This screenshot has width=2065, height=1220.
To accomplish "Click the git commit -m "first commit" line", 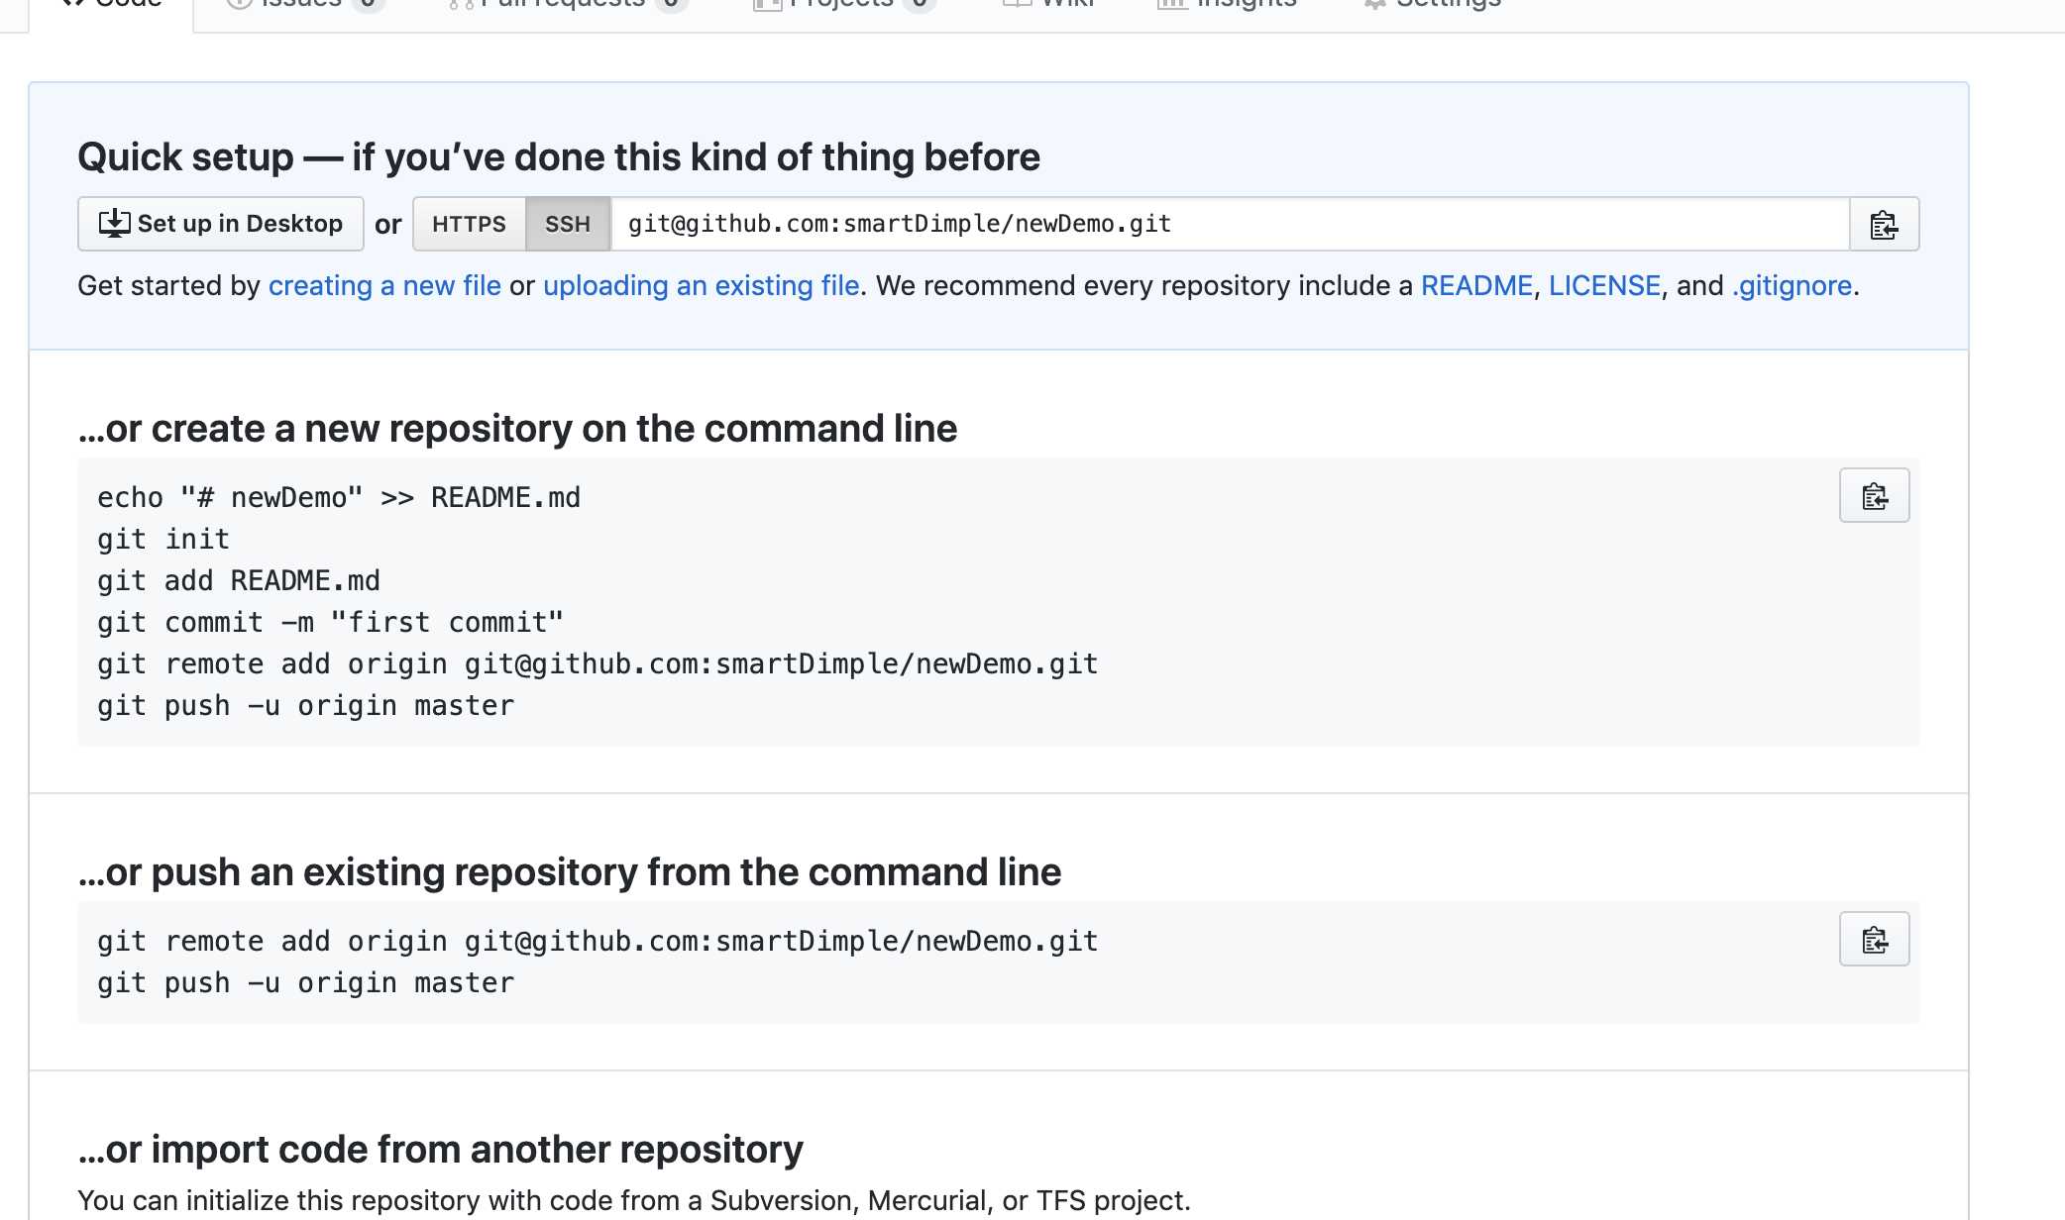I will 330,622.
